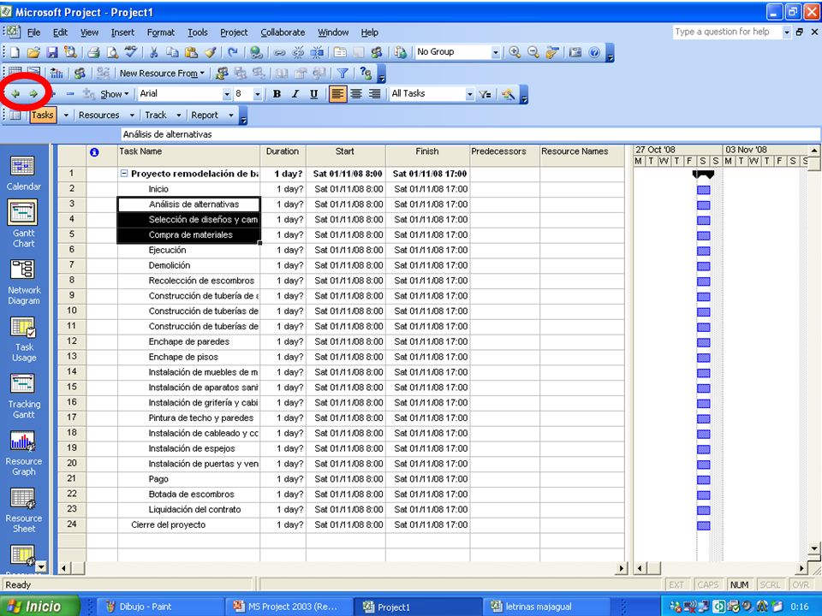The width and height of the screenshot is (822, 616).
Task: Select the Format Painter brush
Action: coord(210,52)
